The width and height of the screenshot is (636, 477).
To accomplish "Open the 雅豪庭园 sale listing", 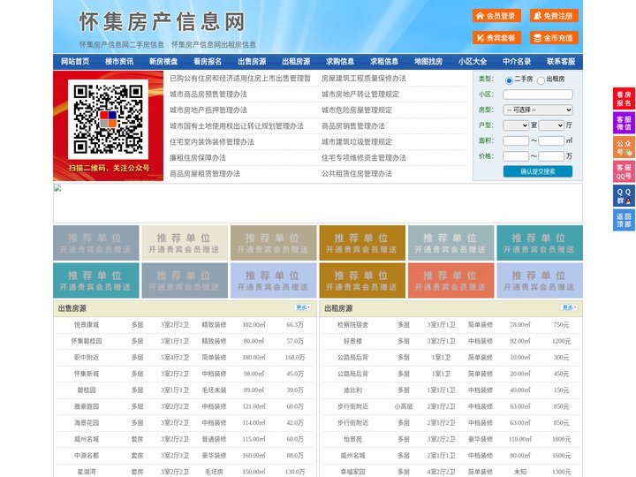I will [x=87, y=406].
